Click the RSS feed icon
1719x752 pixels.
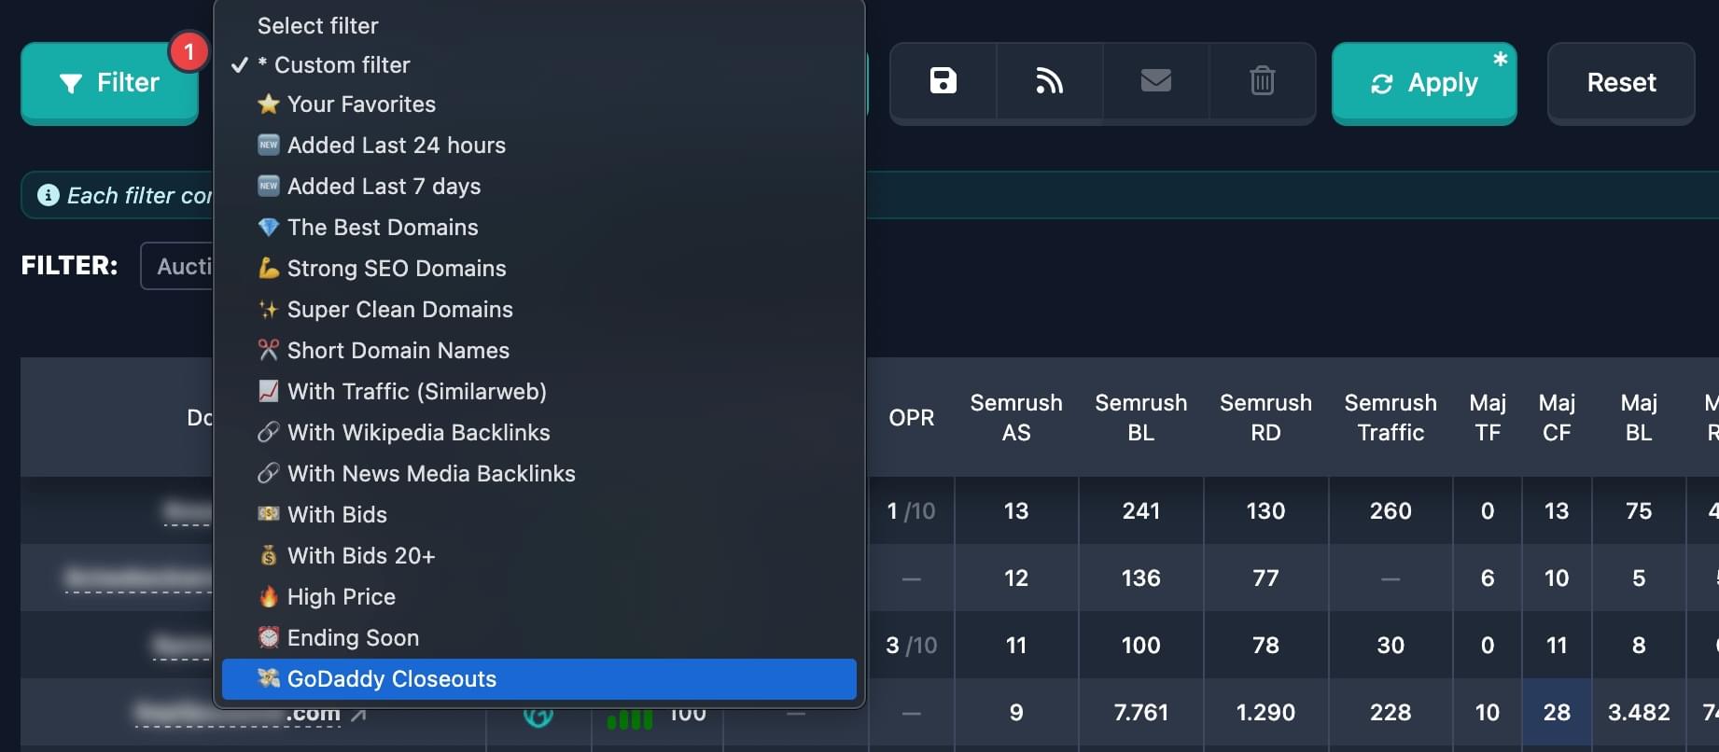pos(1049,81)
